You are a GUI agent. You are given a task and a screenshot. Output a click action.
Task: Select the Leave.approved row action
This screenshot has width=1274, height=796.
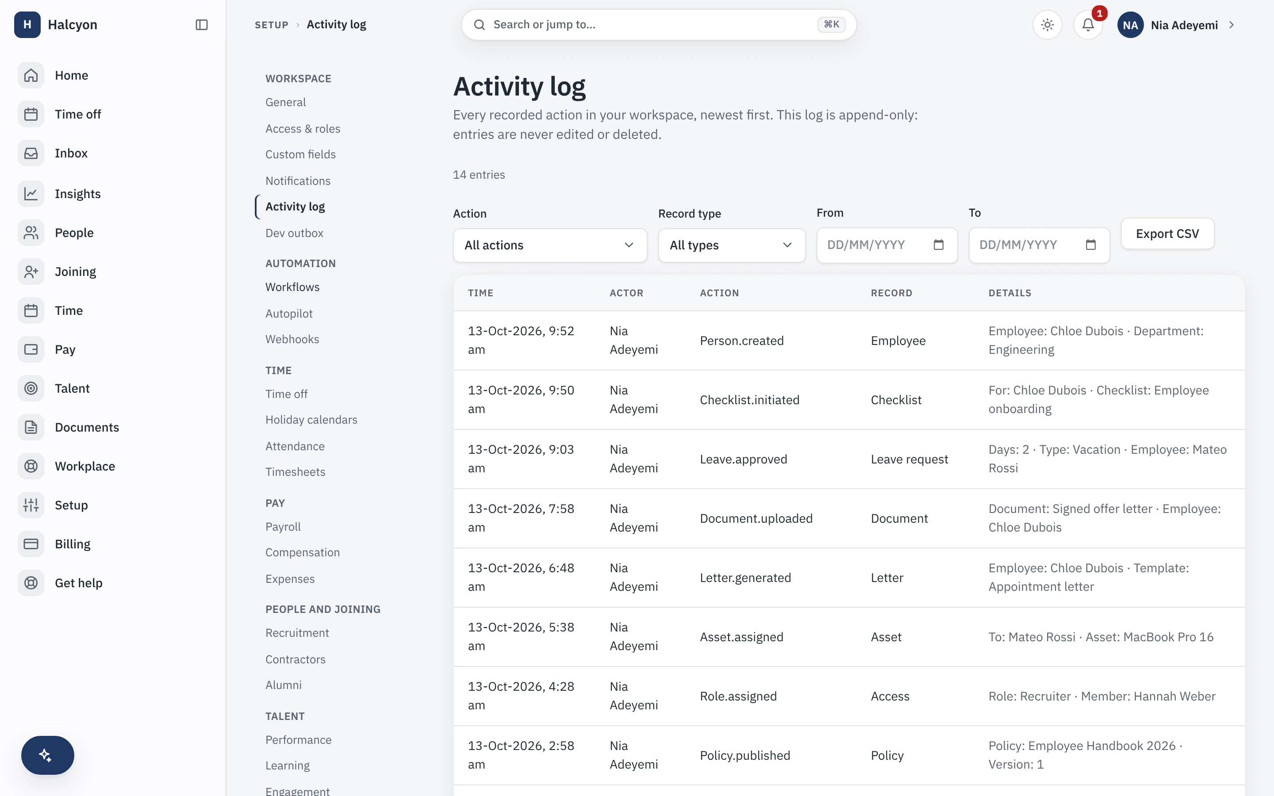(x=743, y=459)
